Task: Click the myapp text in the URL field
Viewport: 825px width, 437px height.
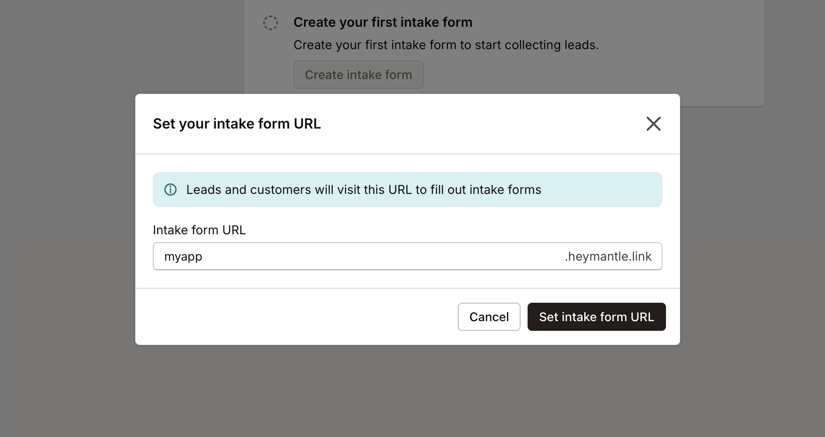Action: pos(183,256)
